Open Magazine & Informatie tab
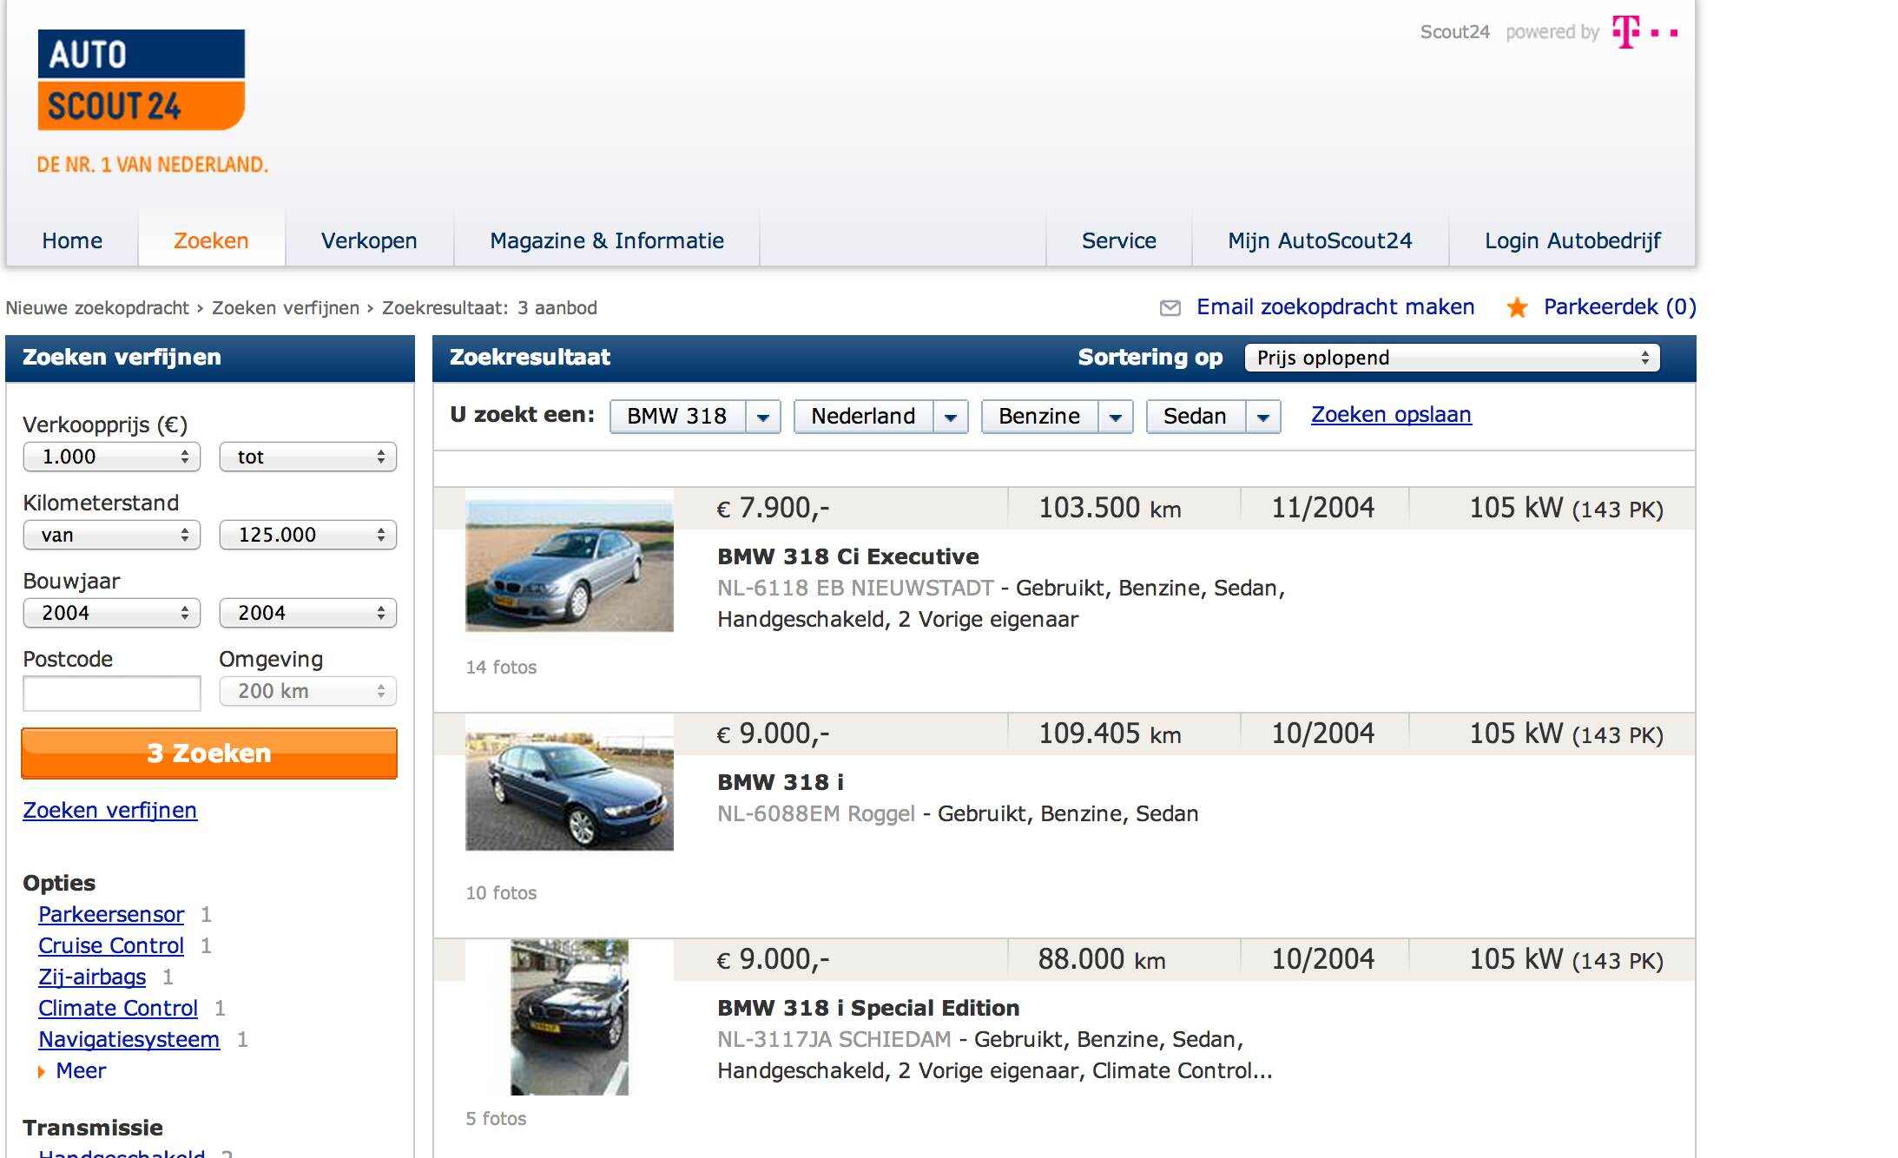This screenshot has width=1898, height=1158. (x=607, y=240)
